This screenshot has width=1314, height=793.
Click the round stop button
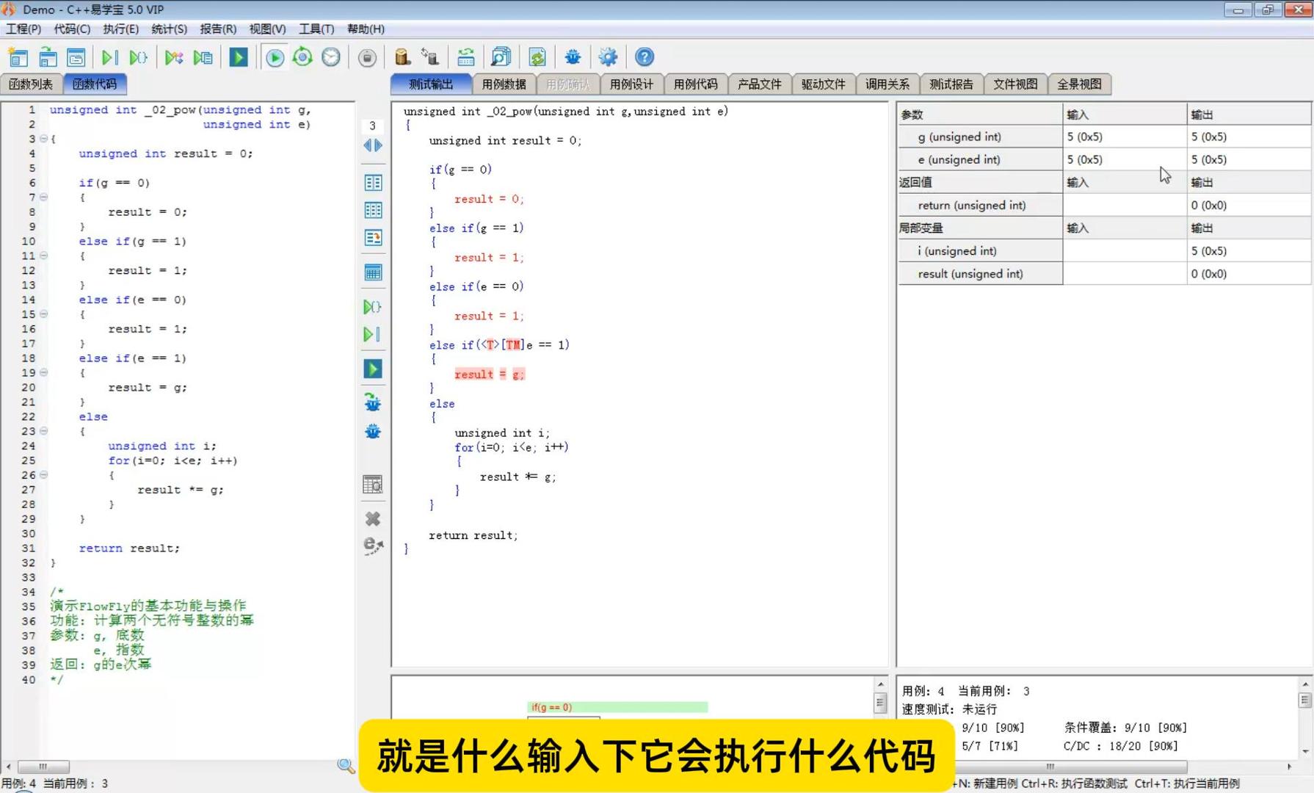coord(367,57)
